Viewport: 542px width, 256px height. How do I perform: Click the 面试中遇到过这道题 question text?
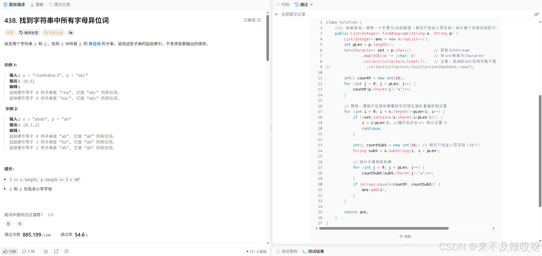point(24,215)
